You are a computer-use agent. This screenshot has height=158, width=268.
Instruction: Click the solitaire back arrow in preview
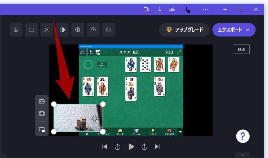tap(91, 52)
